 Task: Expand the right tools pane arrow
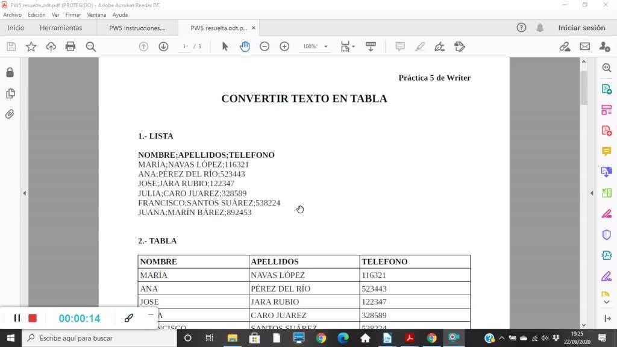point(592,193)
